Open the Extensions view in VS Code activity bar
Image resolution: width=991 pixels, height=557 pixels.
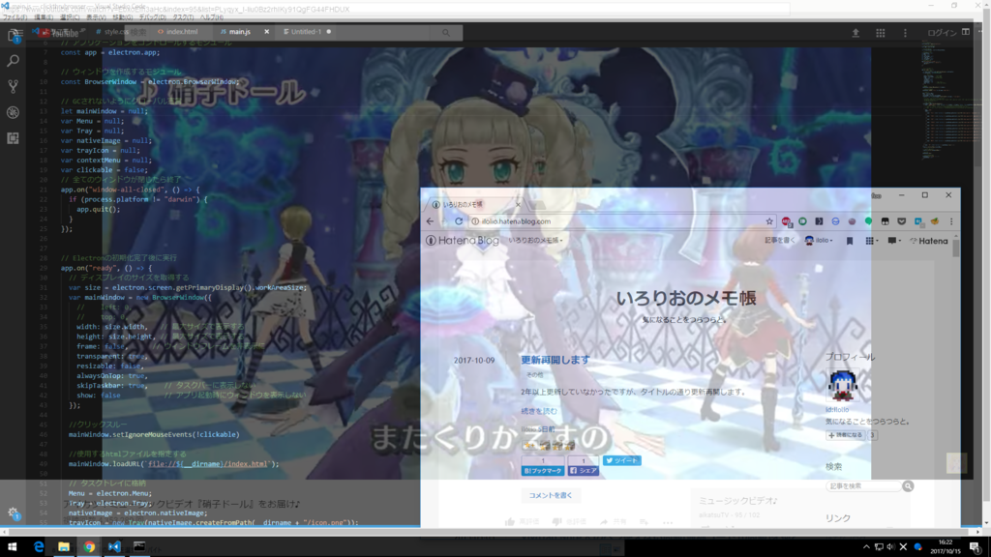pos(14,138)
